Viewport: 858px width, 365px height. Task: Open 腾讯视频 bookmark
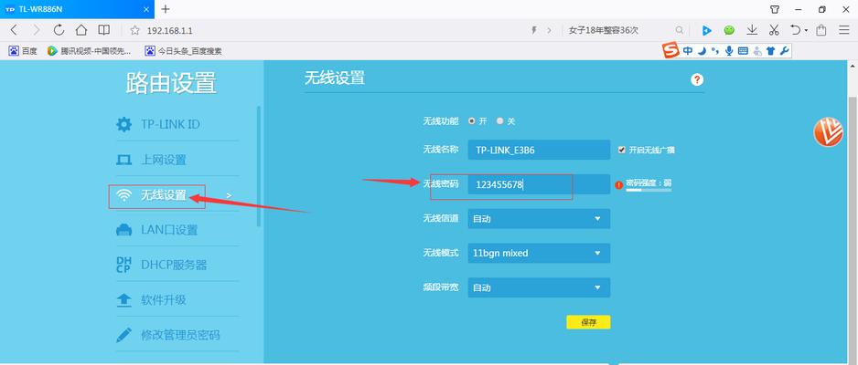click(90, 51)
